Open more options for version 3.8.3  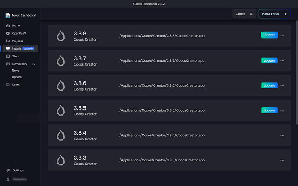coord(282,160)
